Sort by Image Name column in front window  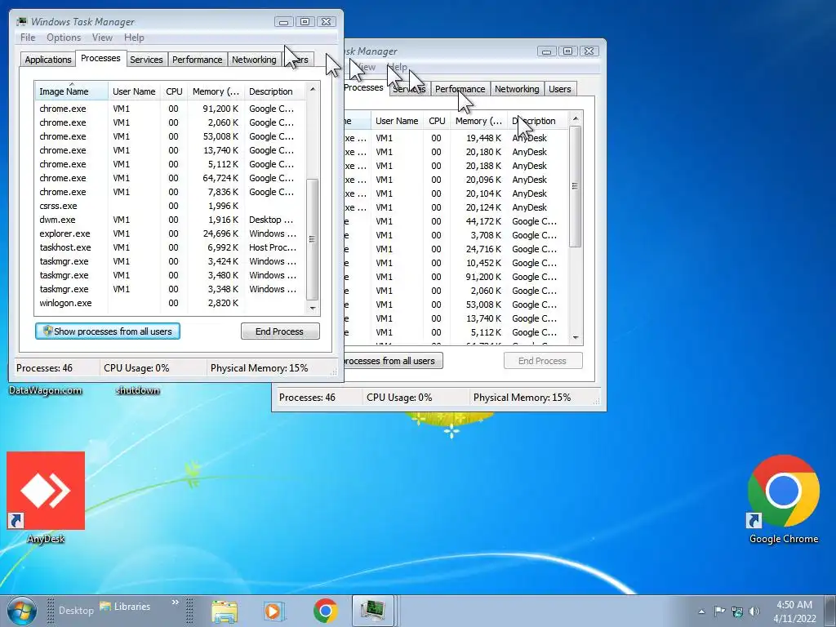click(72, 91)
